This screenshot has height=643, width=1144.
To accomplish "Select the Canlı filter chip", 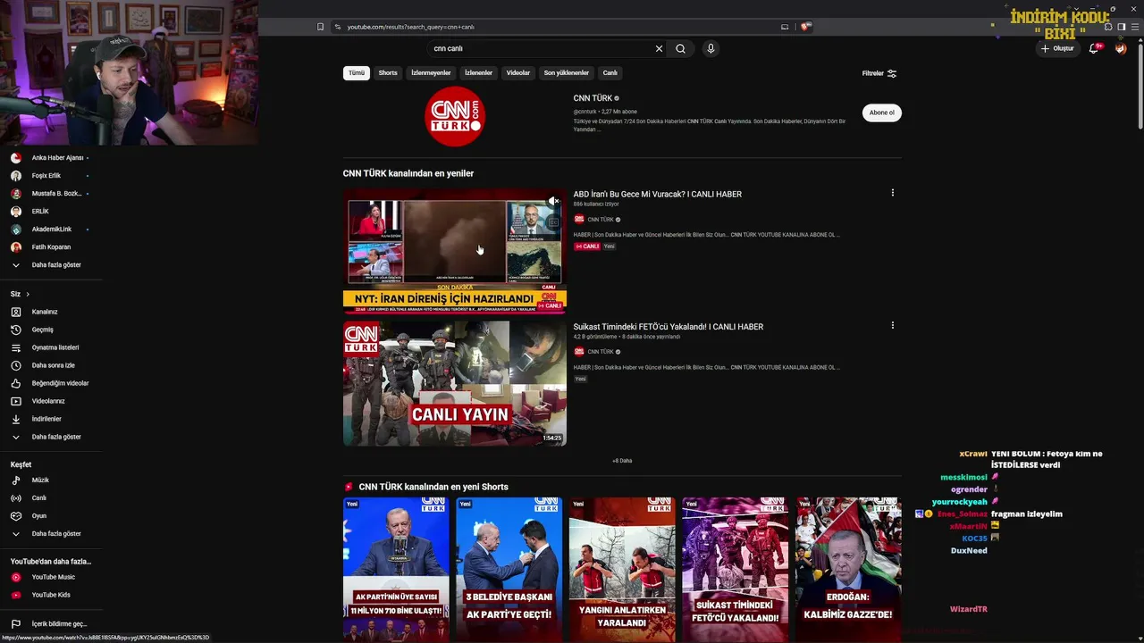I will [610, 73].
